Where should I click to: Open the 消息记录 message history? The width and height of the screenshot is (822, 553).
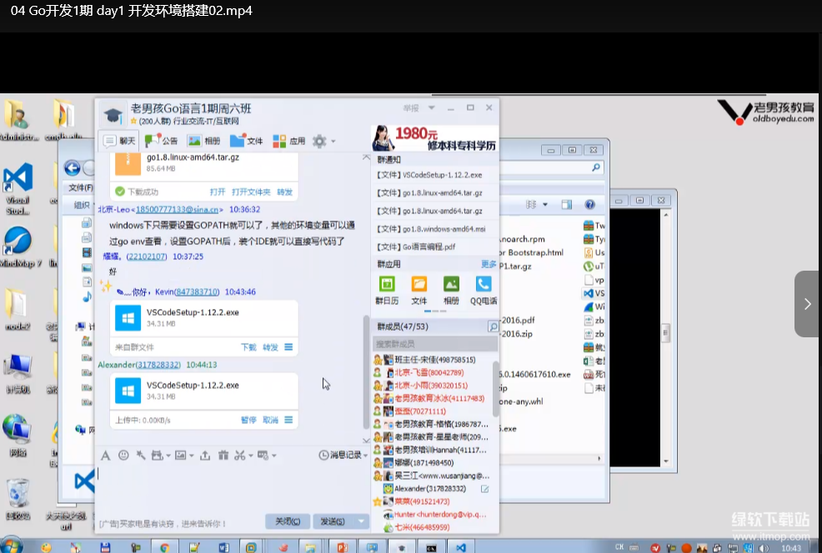tap(343, 455)
